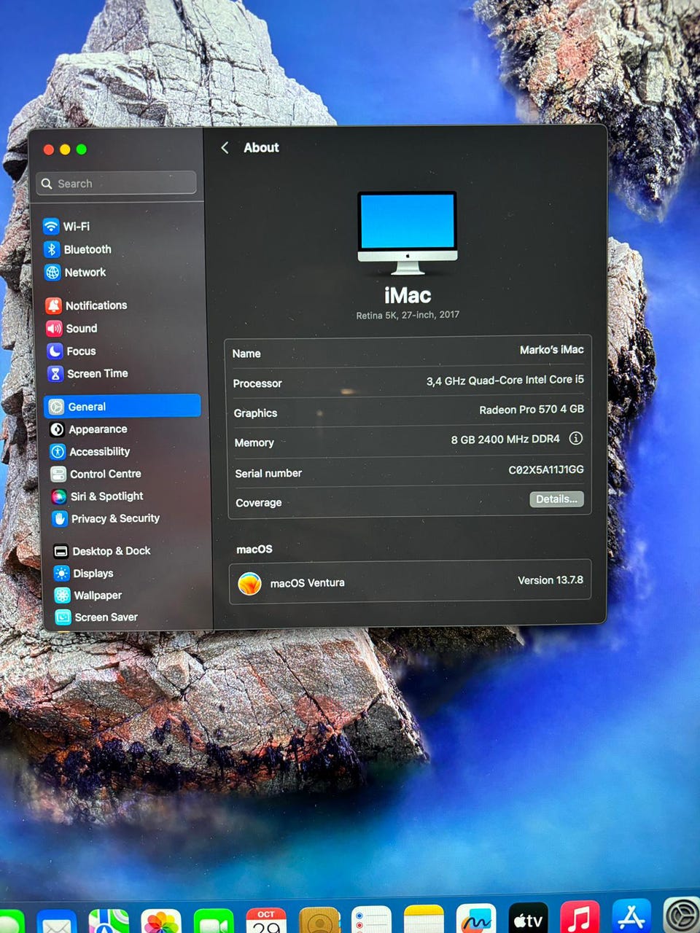Open Screen Saver settings
Viewport: 700px width, 933px height.
point(97,617)
